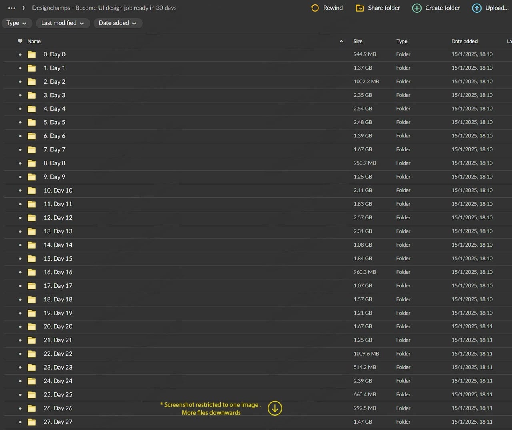Toggle the favorite dot beside 20. Day 20
This screenshot has width=512, height=430.
(20, 327)
